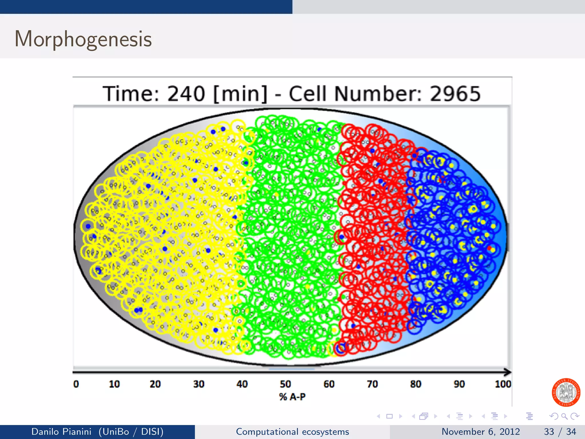Click the go forward curved arrow icon
Image resolution: width=585 pixels, height=439 pixels.
pos(575,416)
